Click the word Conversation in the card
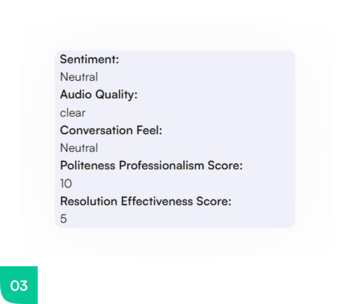The image size is (354, 304). click(96, 131)
